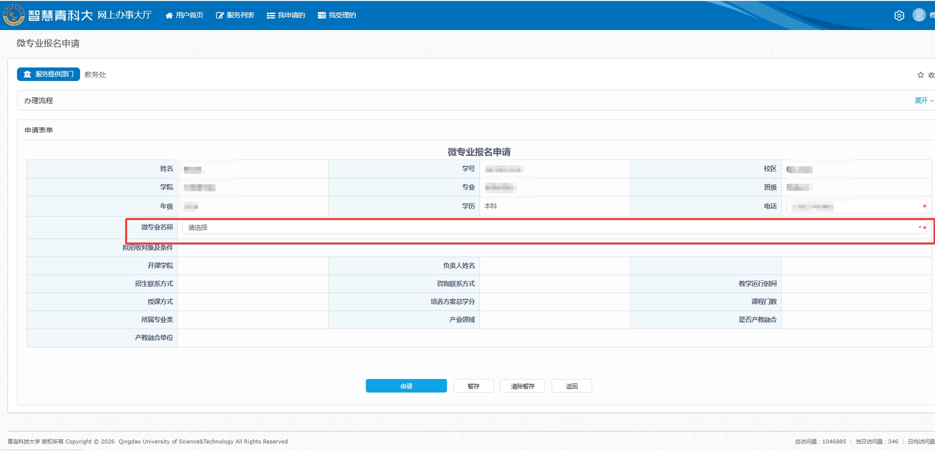The height and width of the screenshot is (456, 935).
Task: Click the favorite star icon
Action: tap(920, 75)
